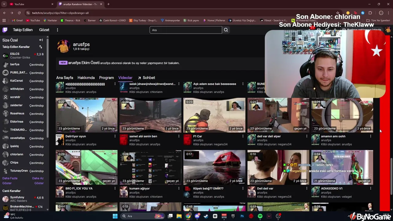Open options for clip 'BRO F!_!CK YOU YA'

[x=115, y=188]
